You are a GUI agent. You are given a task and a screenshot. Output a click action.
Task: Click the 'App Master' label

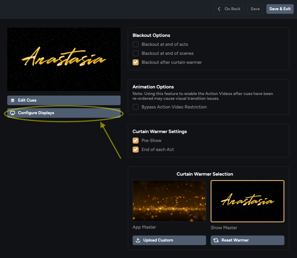[x=144, y=227]
